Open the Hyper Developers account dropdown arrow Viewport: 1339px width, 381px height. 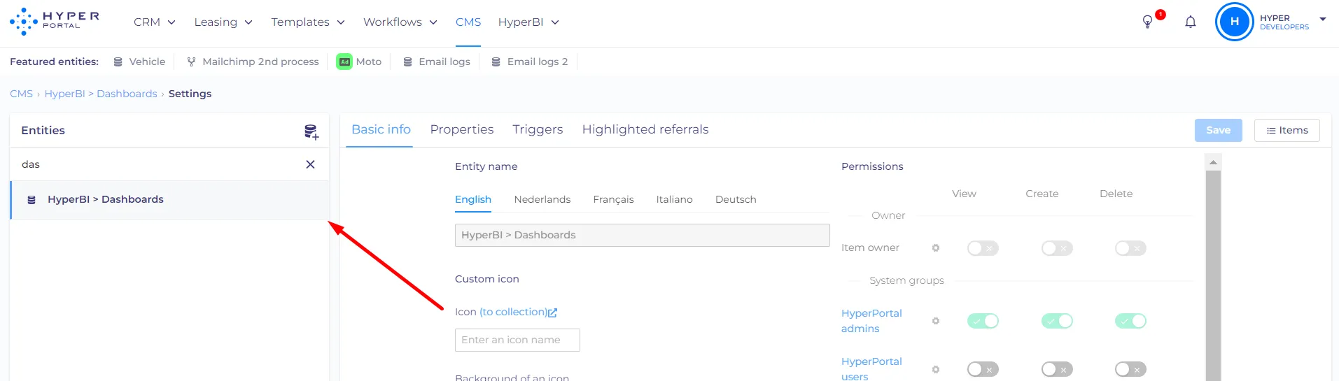[x=1323, y=20]
